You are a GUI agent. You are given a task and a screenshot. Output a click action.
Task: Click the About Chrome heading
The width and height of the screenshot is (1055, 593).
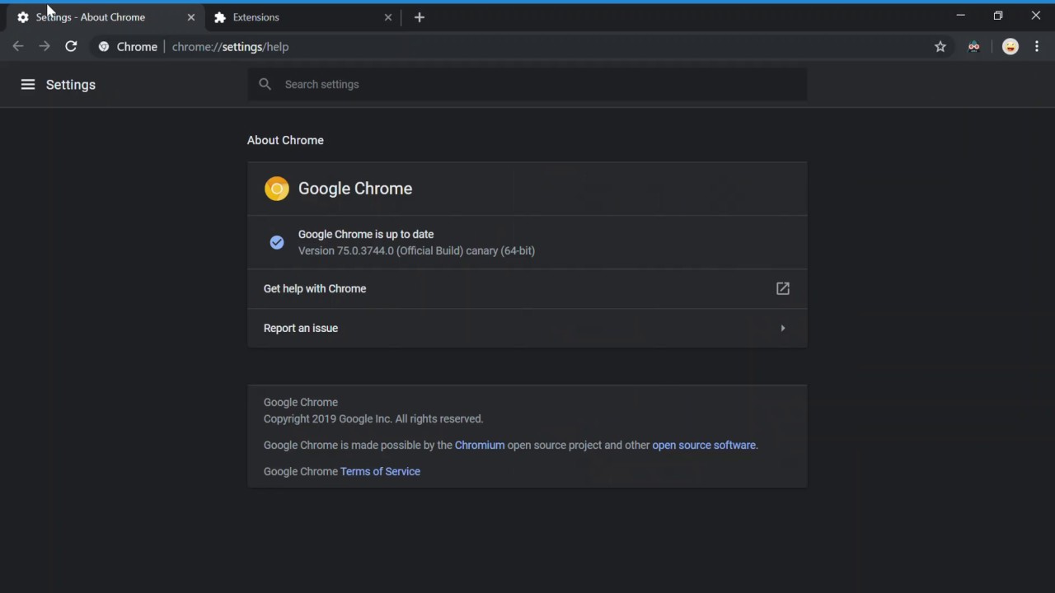pyautogui.click(x=285, y=140)
